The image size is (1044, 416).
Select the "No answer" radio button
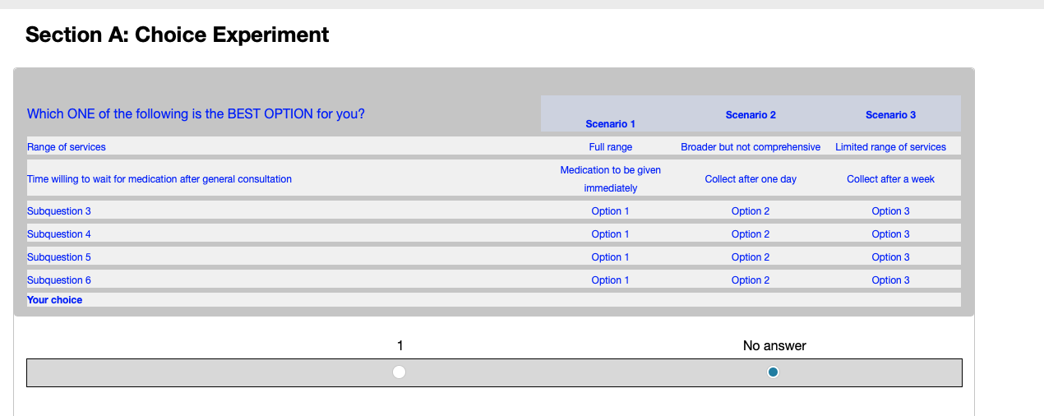click(x=773, y=372)
